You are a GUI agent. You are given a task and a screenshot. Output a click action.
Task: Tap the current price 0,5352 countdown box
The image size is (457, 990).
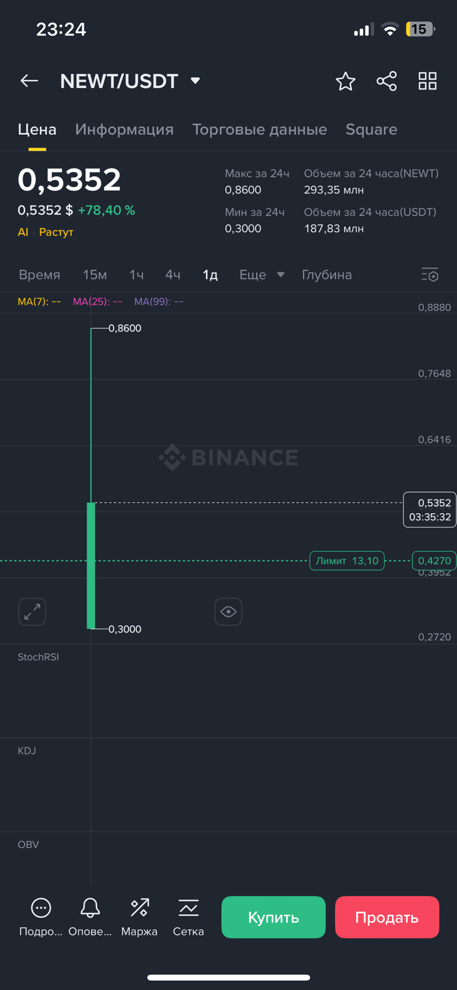(430, 509)
